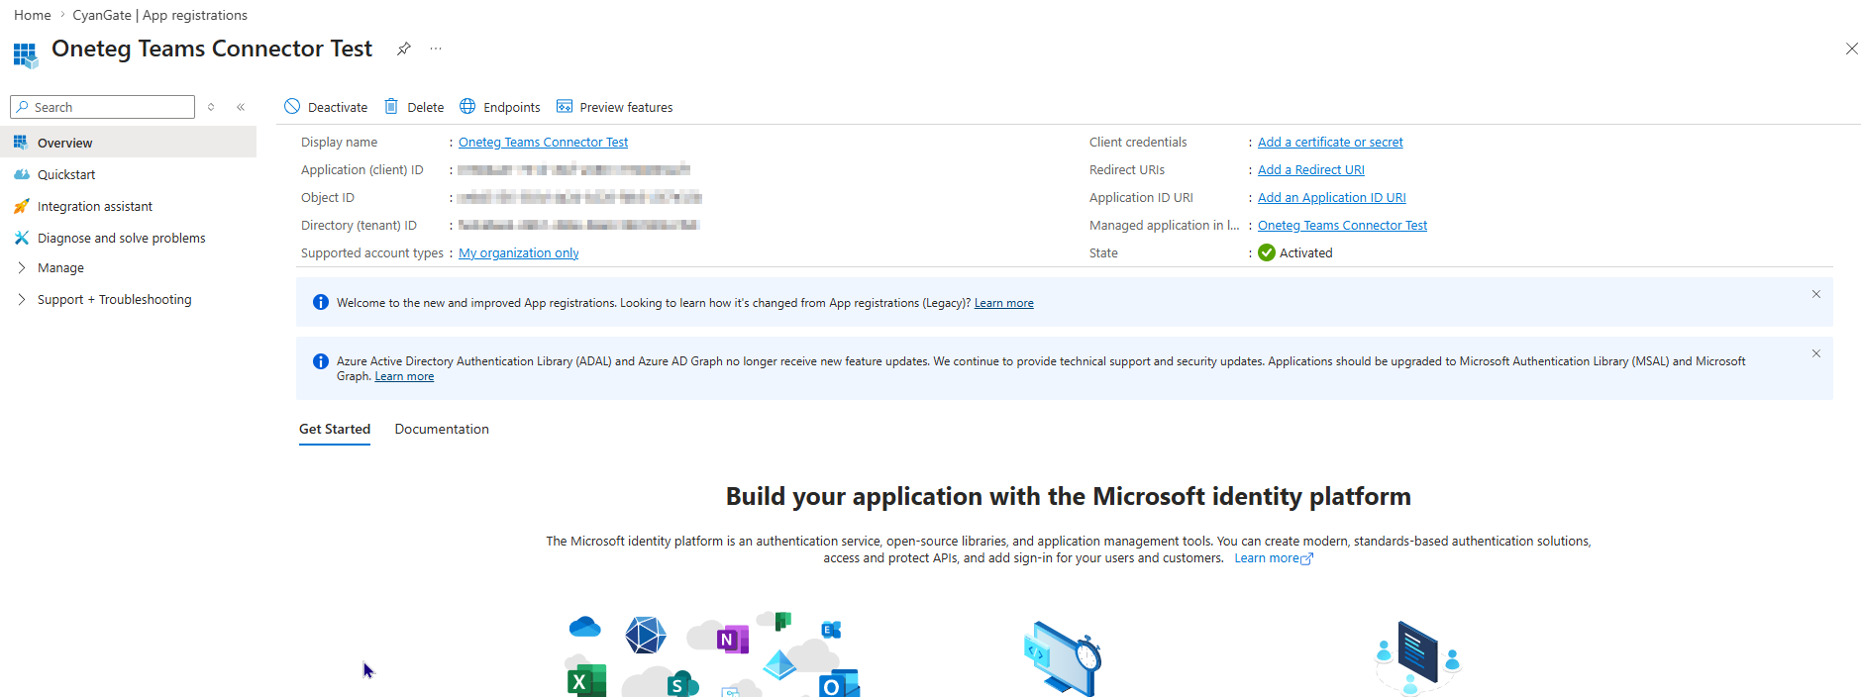Open managed application Oneteg Teams Connector Test link

tap(1342, 225)
